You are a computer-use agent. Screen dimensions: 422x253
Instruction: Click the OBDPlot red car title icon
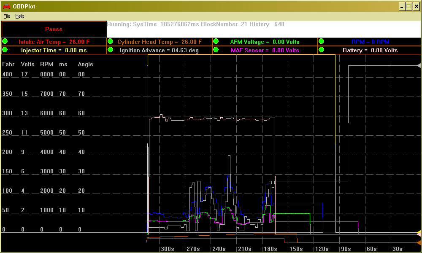[6, 6]
